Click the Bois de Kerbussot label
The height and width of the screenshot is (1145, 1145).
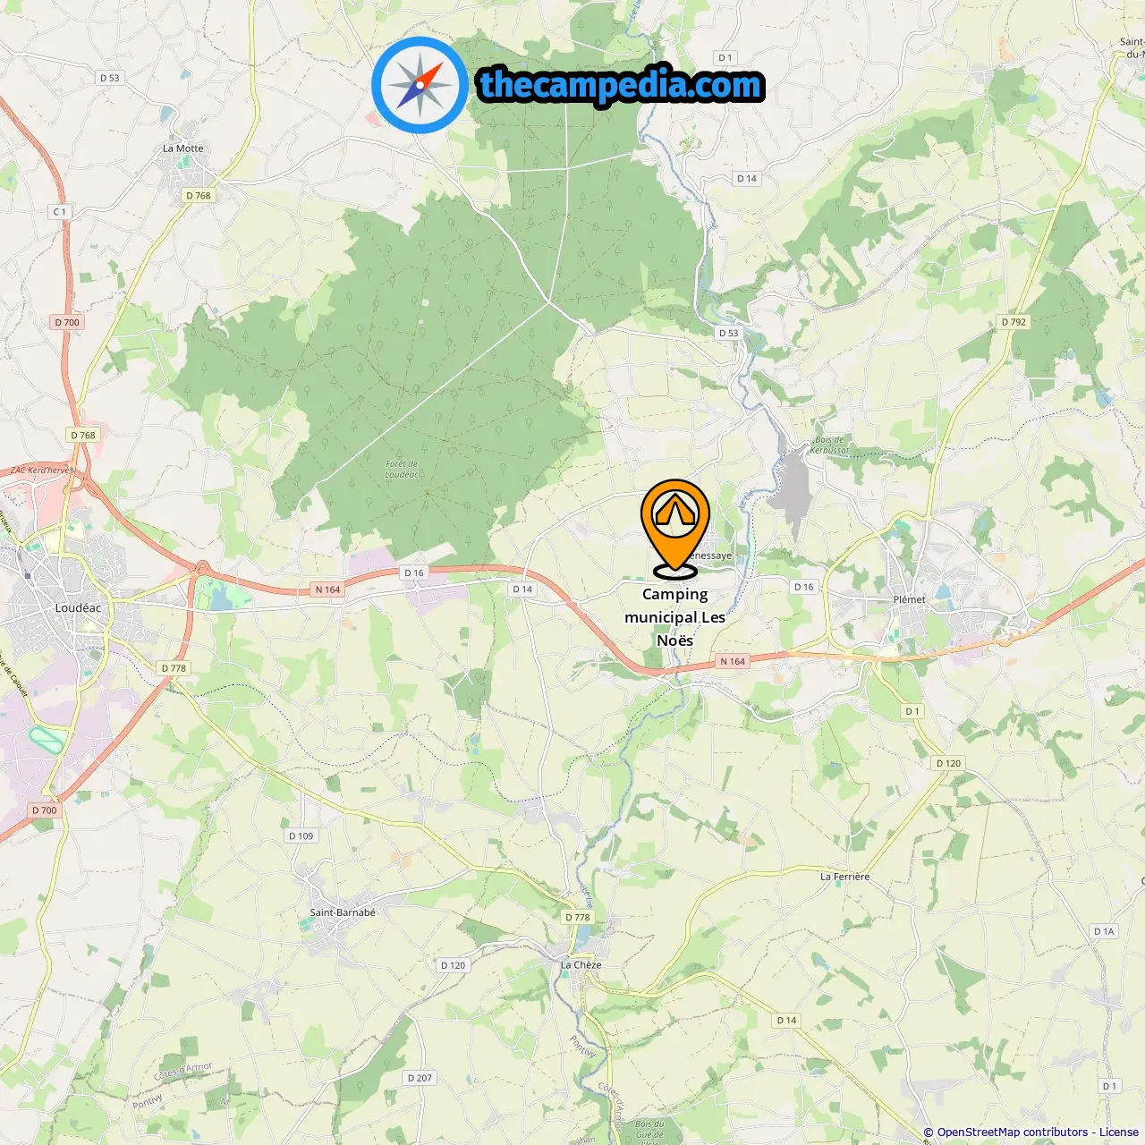pyautogui.click(x=829, y=445)
